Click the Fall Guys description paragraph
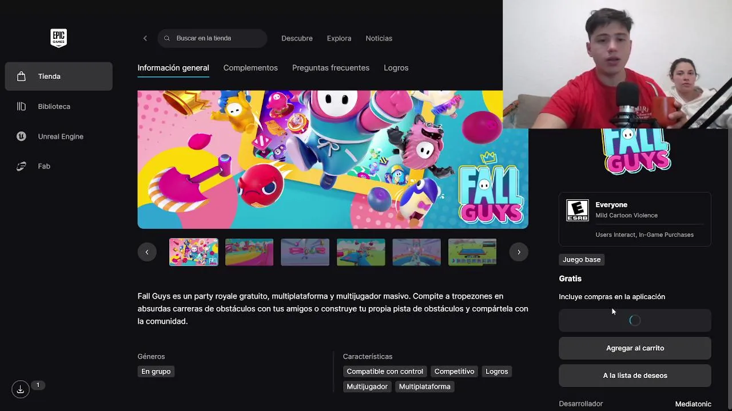The height and width of the screenshot is (411, 732). click(x=333, y=309)
